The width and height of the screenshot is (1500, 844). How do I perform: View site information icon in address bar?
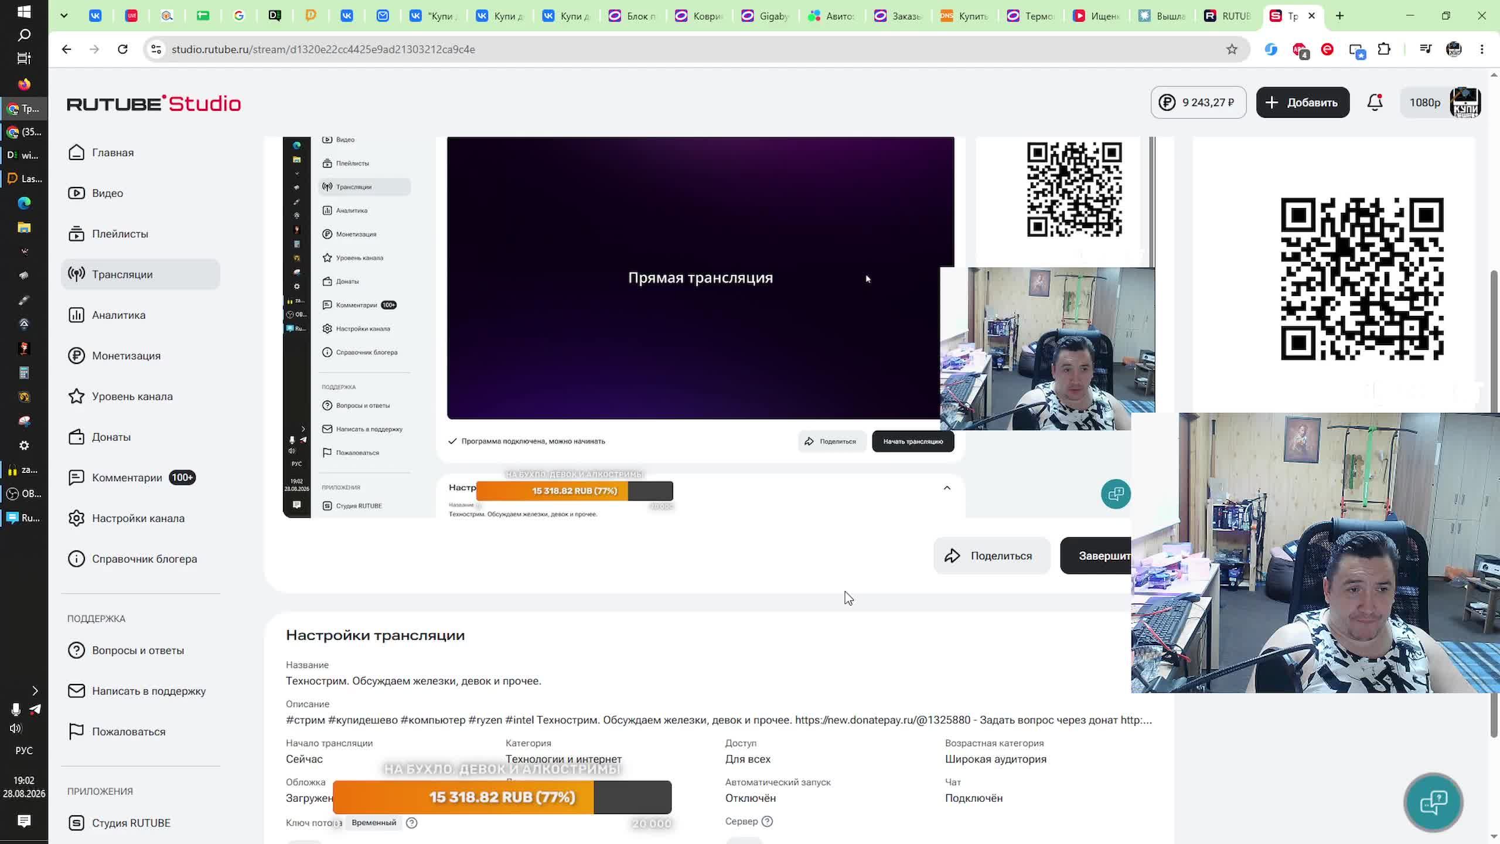(156, 49)
